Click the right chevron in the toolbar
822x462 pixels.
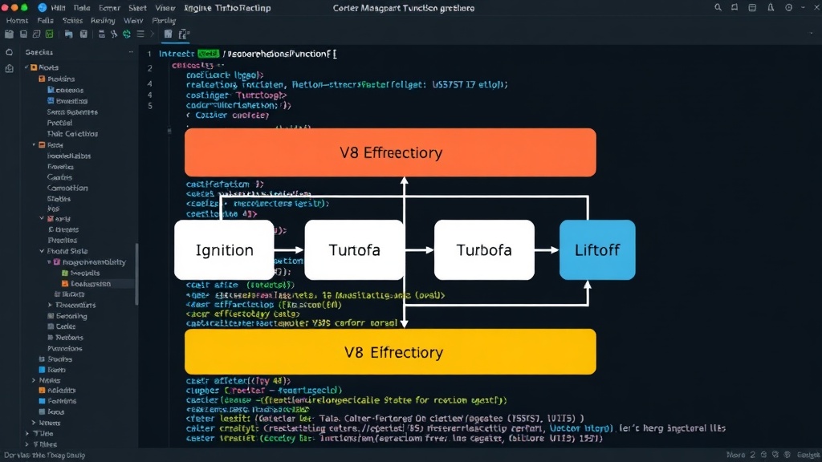click(x=152, y=34)
